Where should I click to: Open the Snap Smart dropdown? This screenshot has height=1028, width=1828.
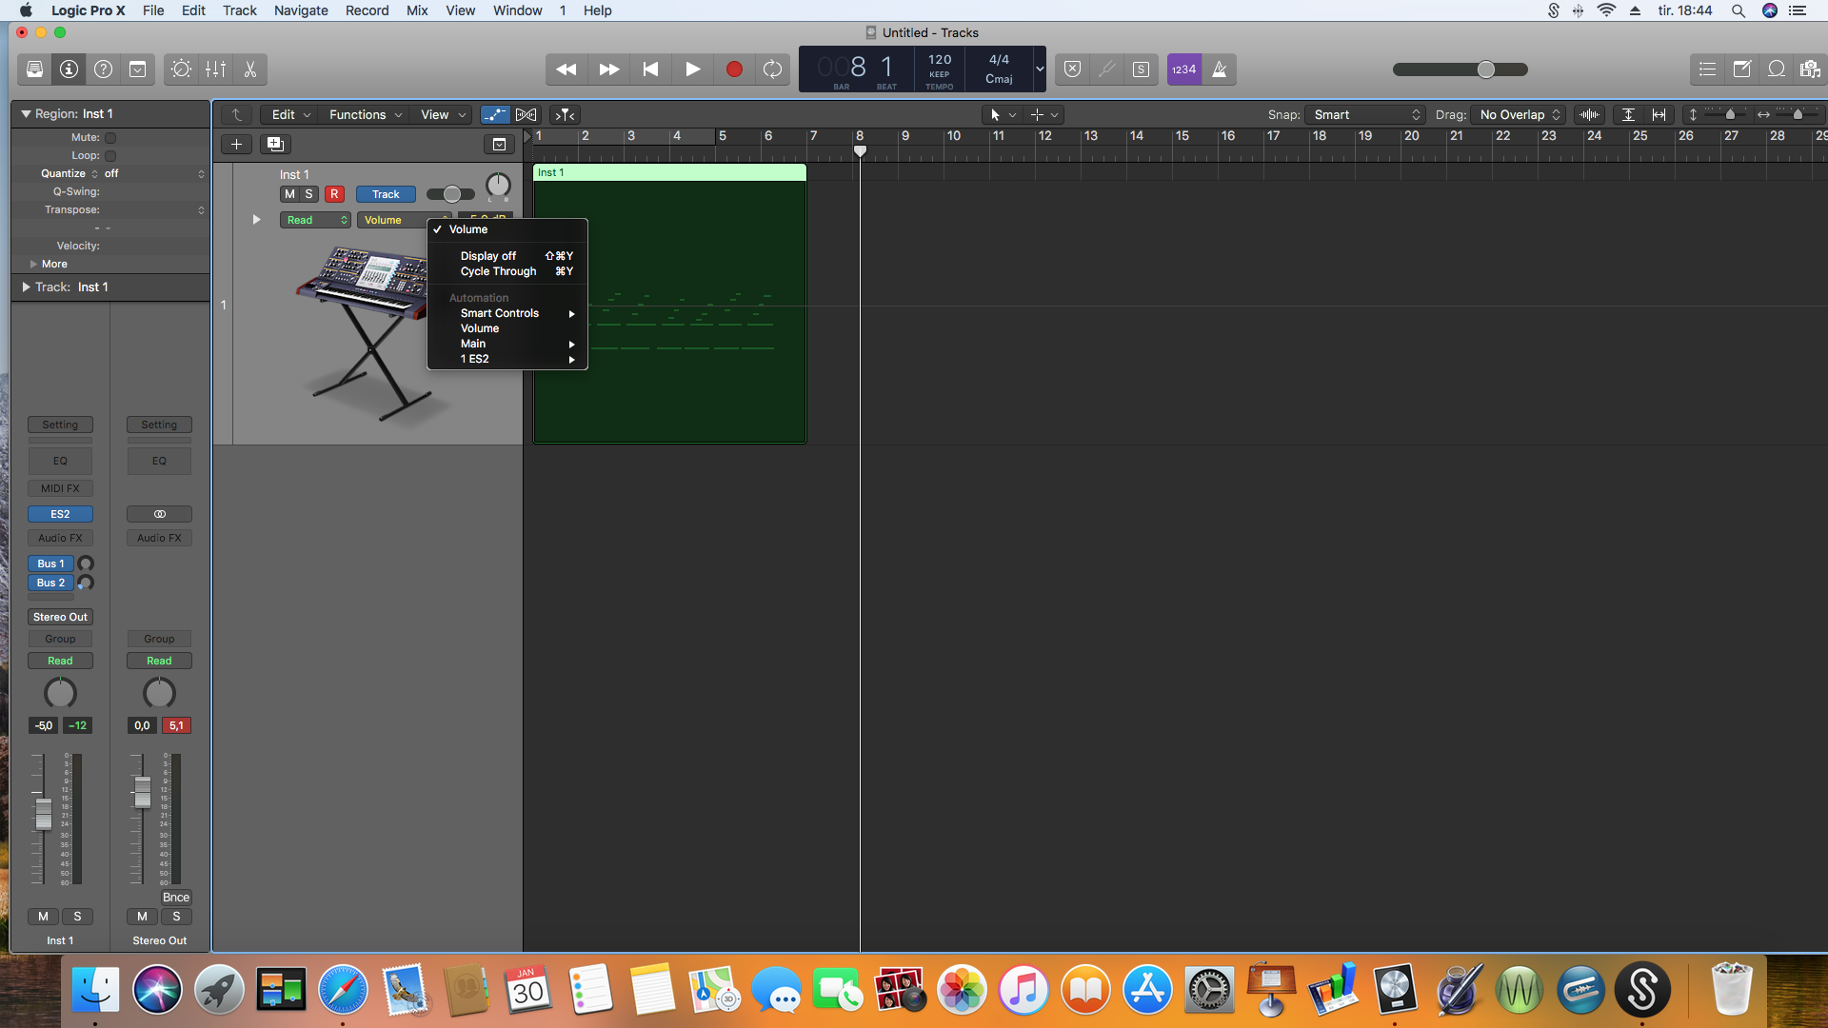[x=1366, y=114]
